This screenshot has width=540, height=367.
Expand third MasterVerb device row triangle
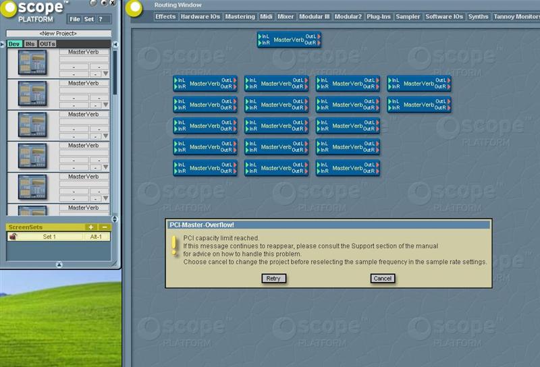click(106, 136)
